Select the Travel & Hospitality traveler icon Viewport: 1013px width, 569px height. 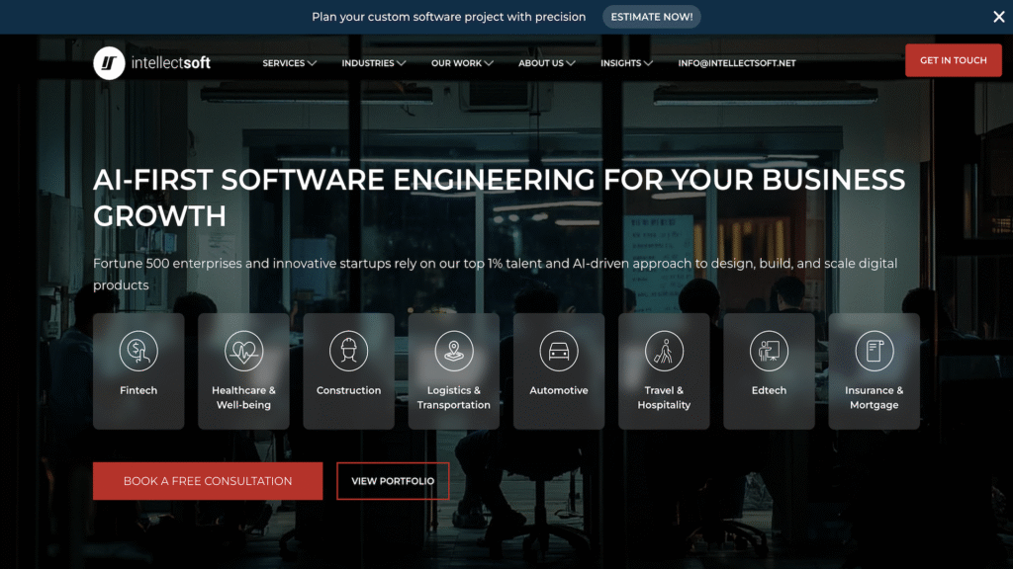click(664, 351)
